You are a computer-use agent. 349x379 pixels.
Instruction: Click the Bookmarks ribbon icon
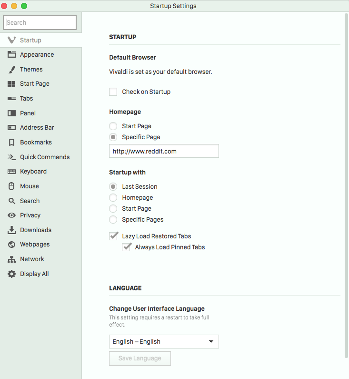click(x=11, y=143)
